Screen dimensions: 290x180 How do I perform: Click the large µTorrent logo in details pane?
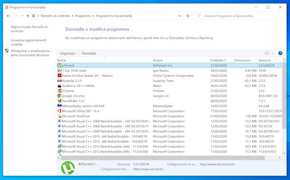(68, 168)
